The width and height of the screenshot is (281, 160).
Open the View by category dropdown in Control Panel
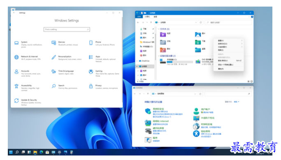(237, 102)
